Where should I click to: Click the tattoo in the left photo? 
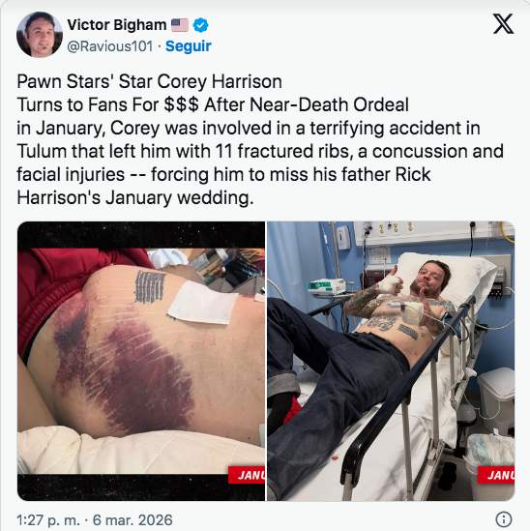(150, 286)
